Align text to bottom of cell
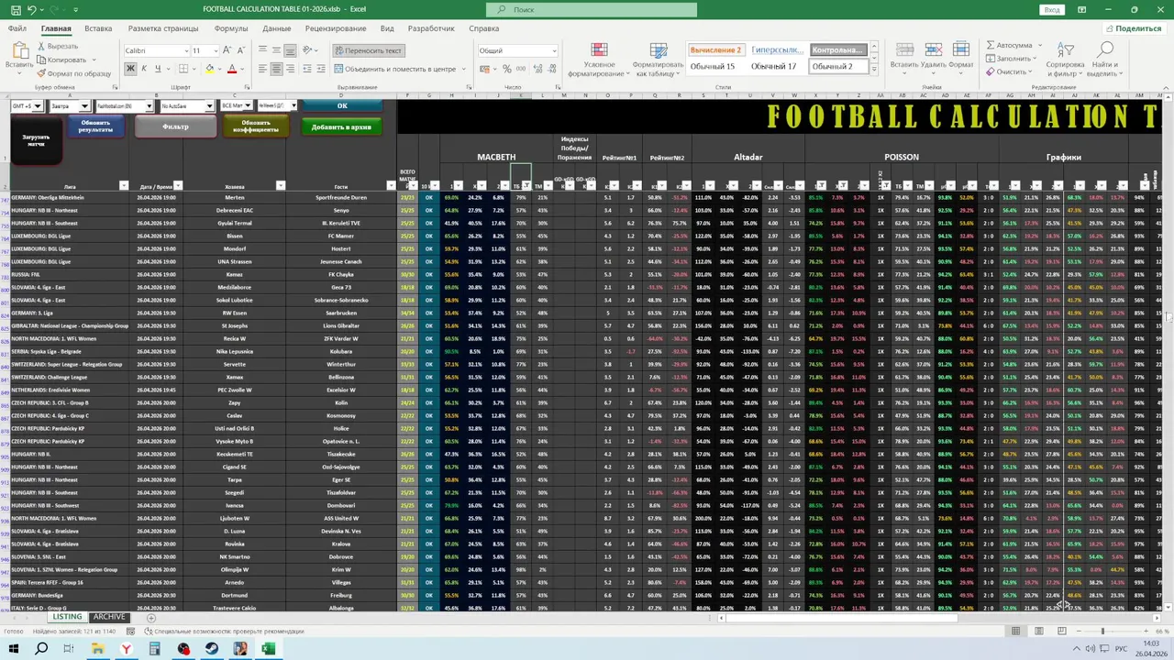Viewport: 1174px width, 660px height. point(290,50)
